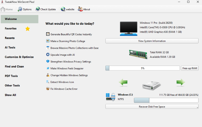This screenshot has height=127, width=202.
Task: Click the hard disk drive image
Action: pos(151,86)
